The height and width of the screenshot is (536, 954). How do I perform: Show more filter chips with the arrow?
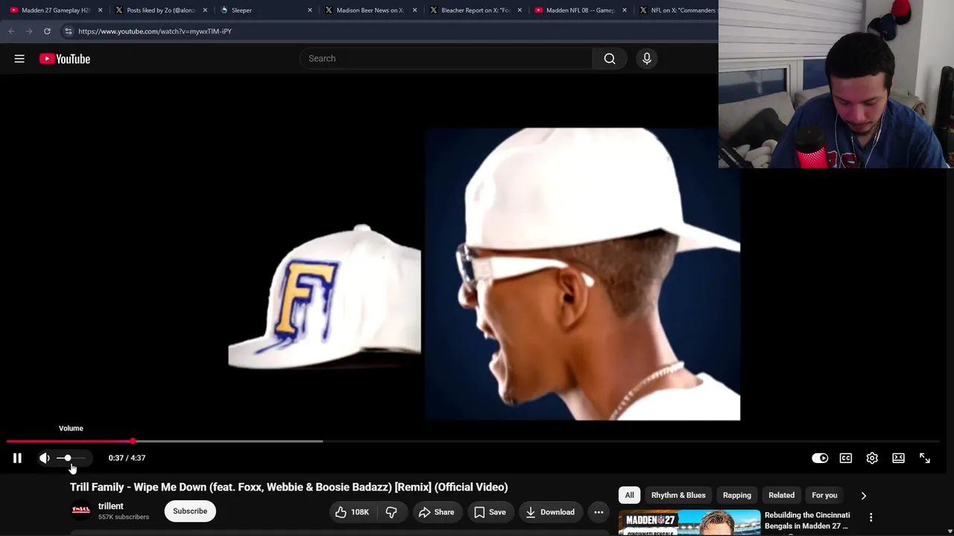pyautogui.click(x=864, y=495)
